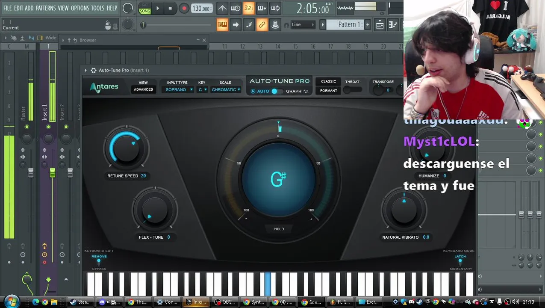Screen dimensions: 545x308
Task: Open the FILE menu
Action: click(x=8, y=8)
